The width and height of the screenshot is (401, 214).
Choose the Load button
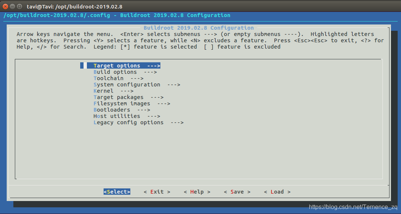point(277,192)
